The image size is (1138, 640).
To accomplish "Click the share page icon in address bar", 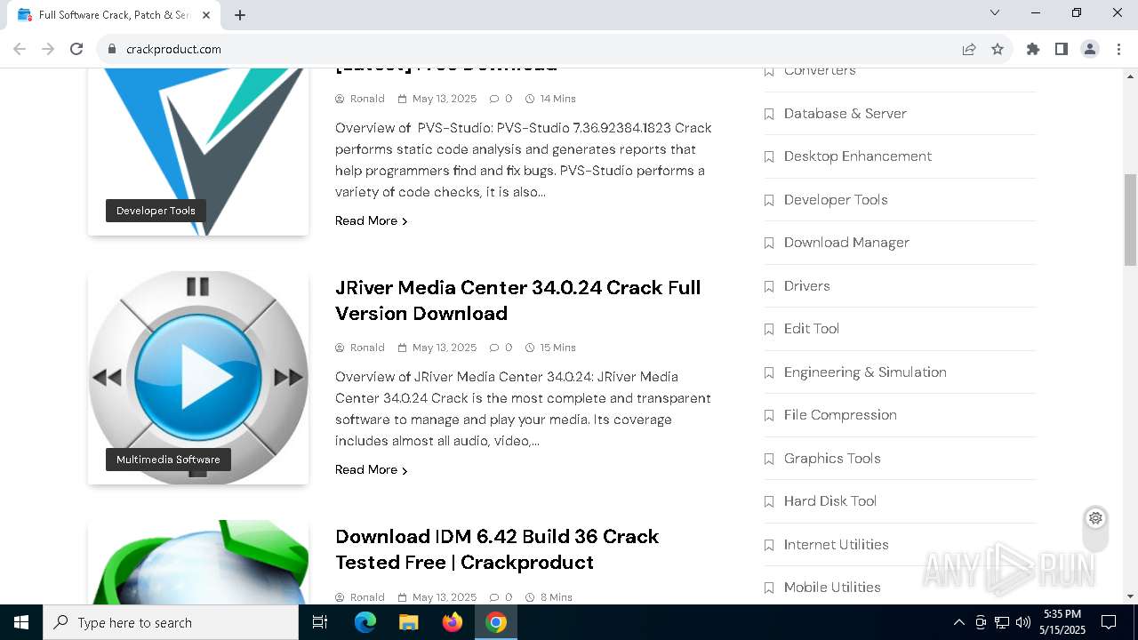I will point(969,49).
